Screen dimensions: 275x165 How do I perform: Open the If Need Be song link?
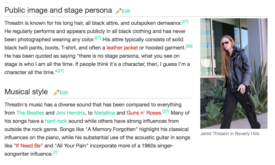tap(28, 146)
